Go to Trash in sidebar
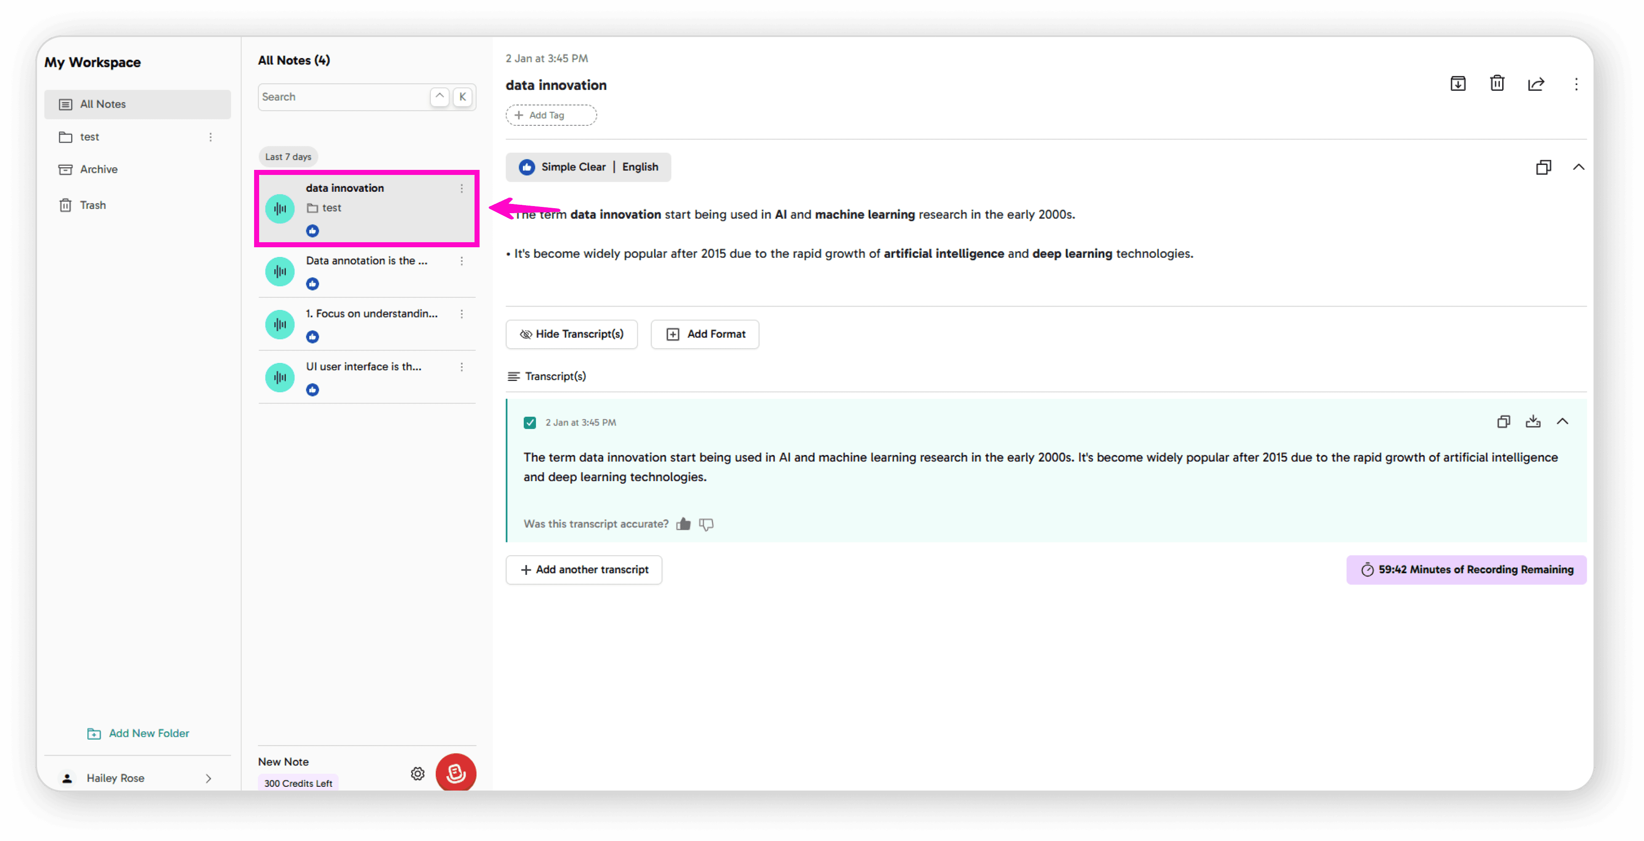The image size is (1644, 841). pyautogui.click(x=93, y=205)
